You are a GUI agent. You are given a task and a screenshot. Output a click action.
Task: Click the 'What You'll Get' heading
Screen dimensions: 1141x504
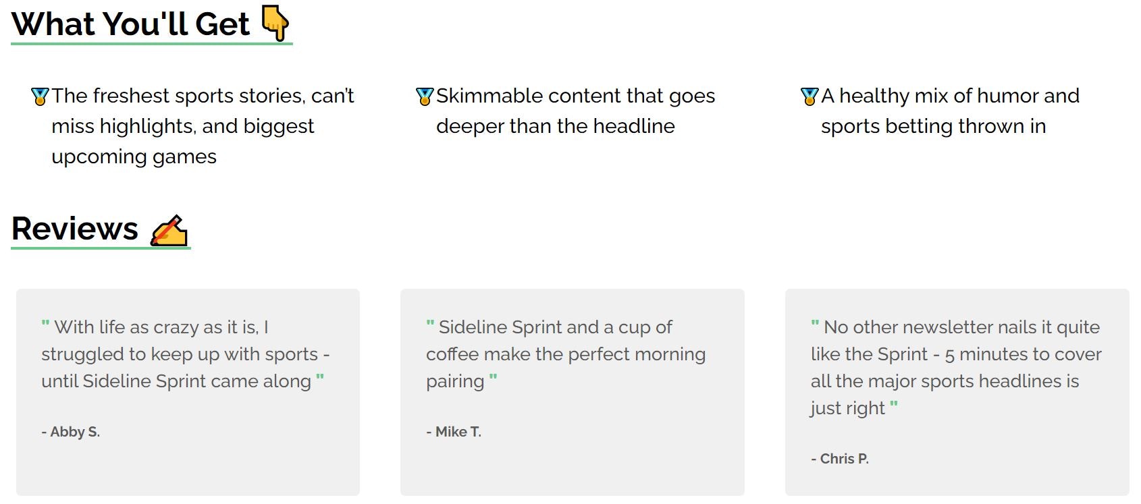coord(131,24)
